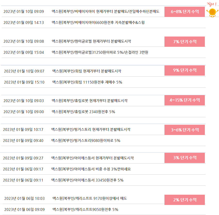Image resolution: width=219 pixels, height=215 pixels.
Task: Open 아이에스동서 비중 수정 3%만하세요 message
Action: [x=91, y=169]
